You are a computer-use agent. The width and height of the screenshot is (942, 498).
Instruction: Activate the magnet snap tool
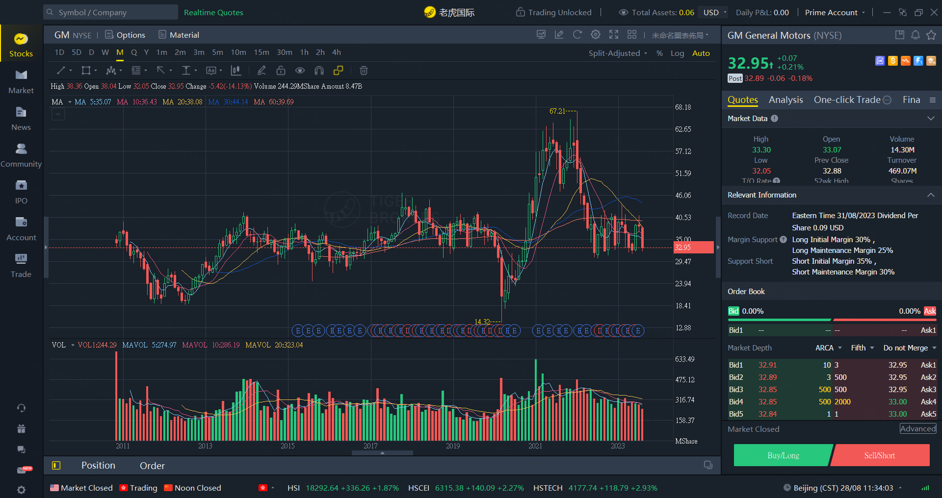tap(319, 71)
